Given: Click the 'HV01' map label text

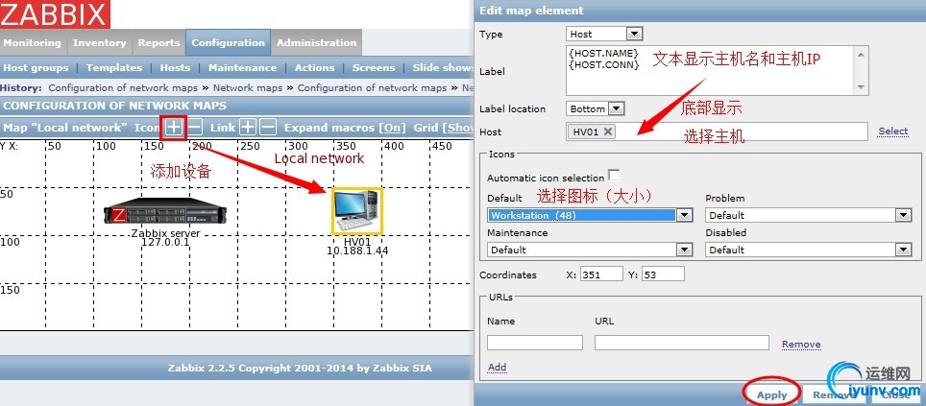Looking at the screenshot, I should coord(356,241).
